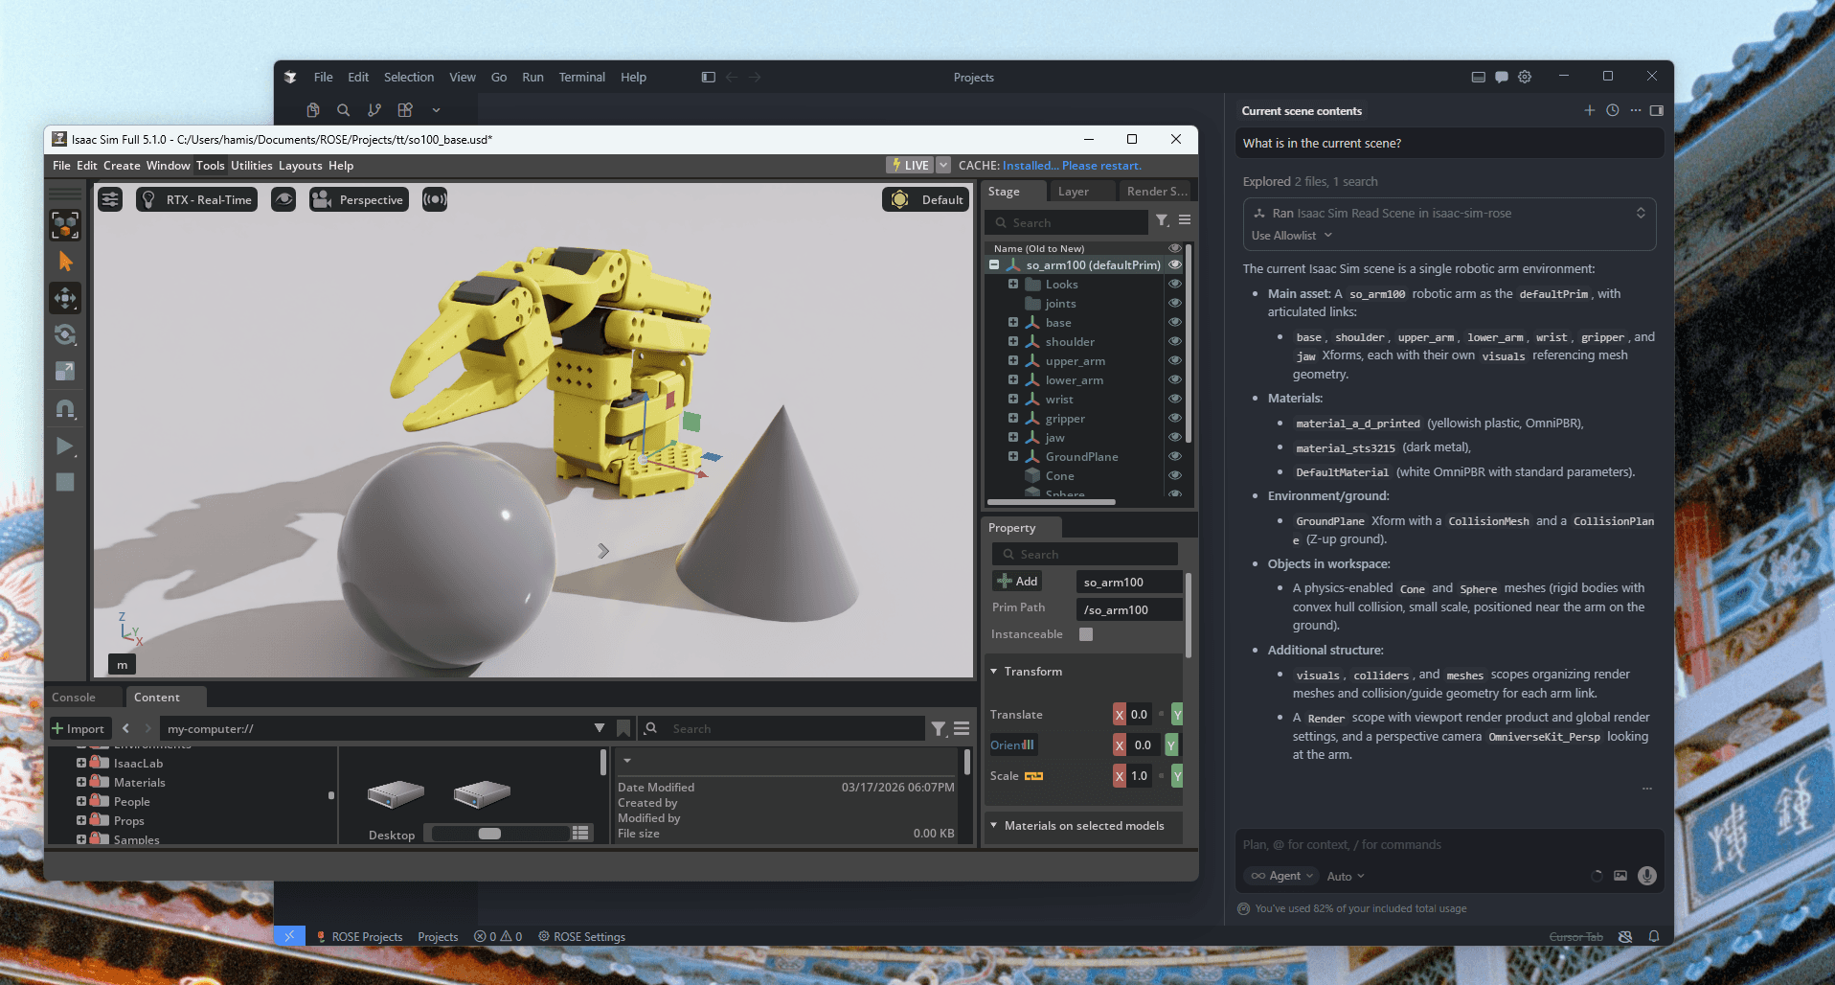Expand the lower_arm prim node
Screen dimensions: 1835x985
click(1013, 379)
